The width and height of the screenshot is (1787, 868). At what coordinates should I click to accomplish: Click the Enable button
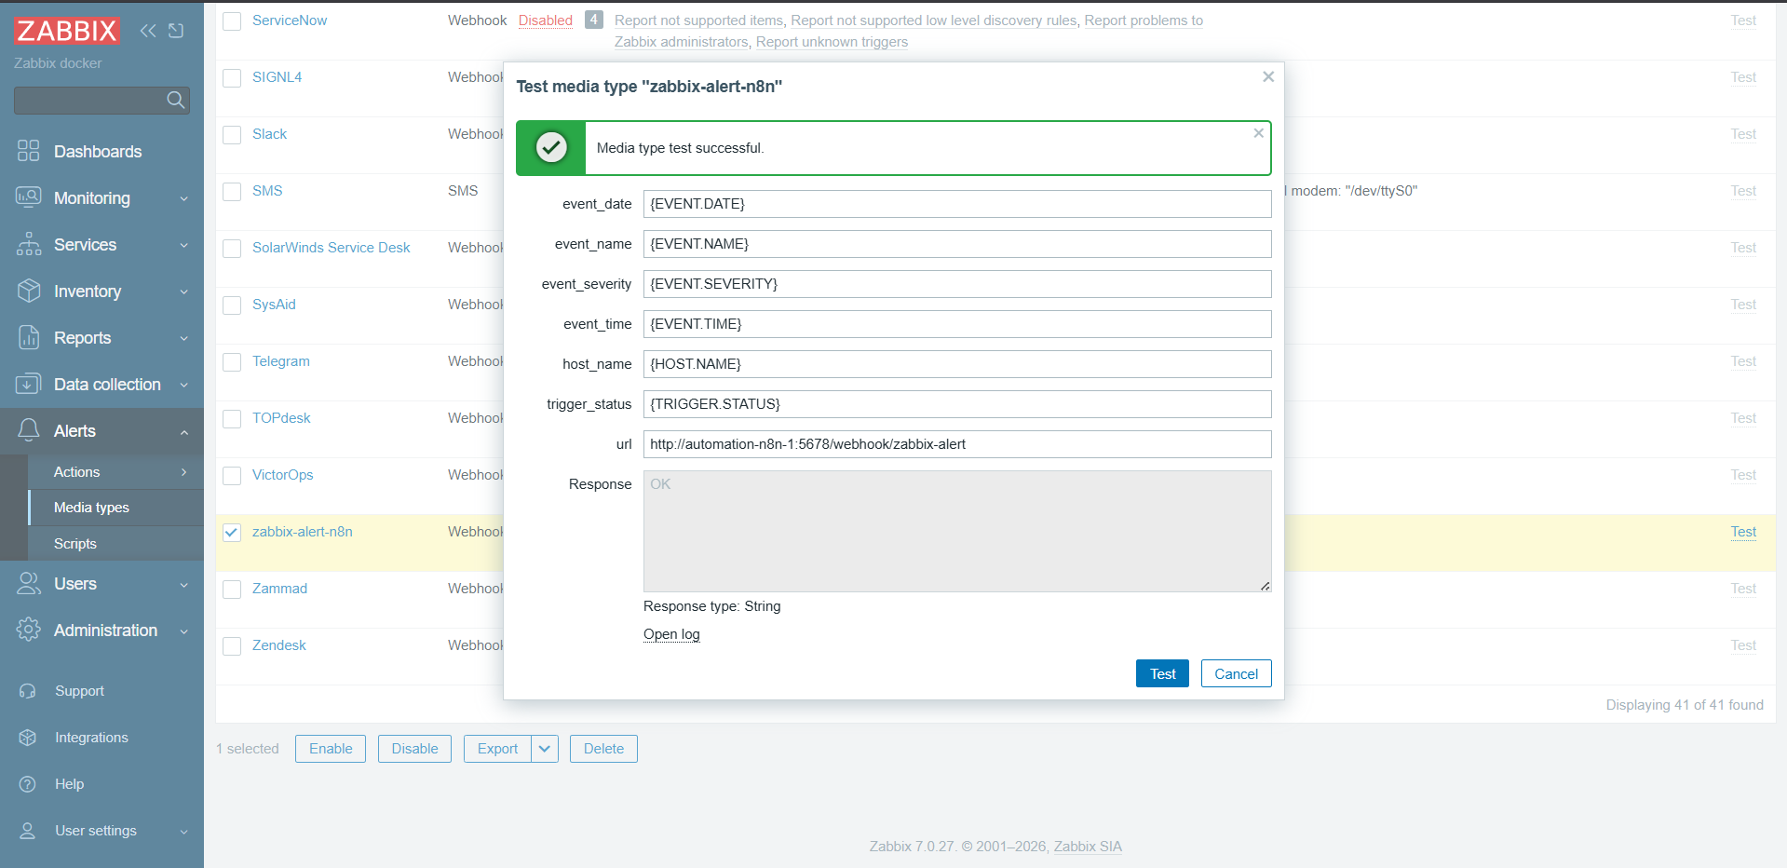pyautogui.click(x=331, y=749)
